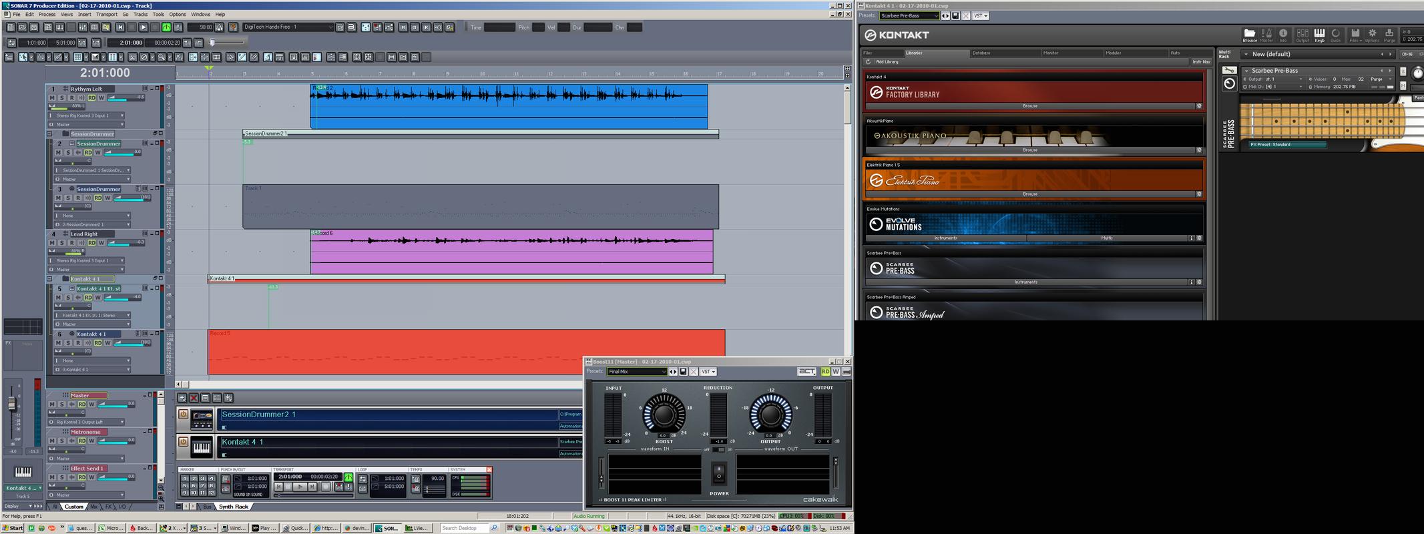The height and width of the screenshot is (534, 1424).
Task: Click Kontakt Master tuning fork icon
Action: [1266, 35]
